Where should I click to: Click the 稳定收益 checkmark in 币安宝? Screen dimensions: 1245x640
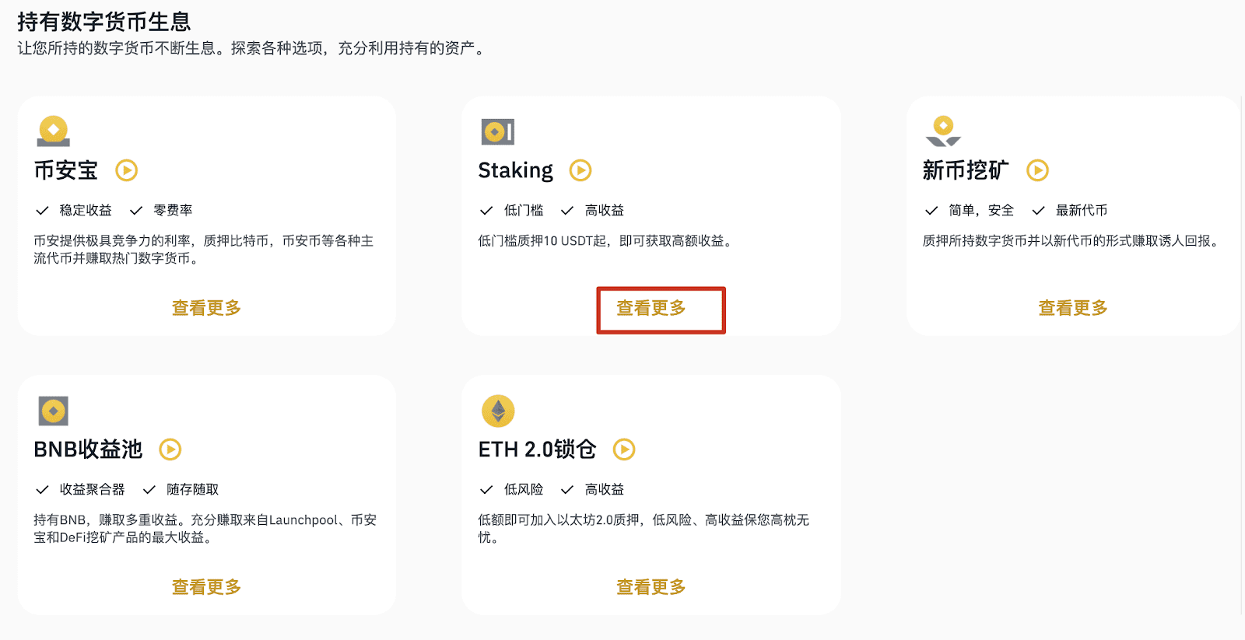coord(42,211)
